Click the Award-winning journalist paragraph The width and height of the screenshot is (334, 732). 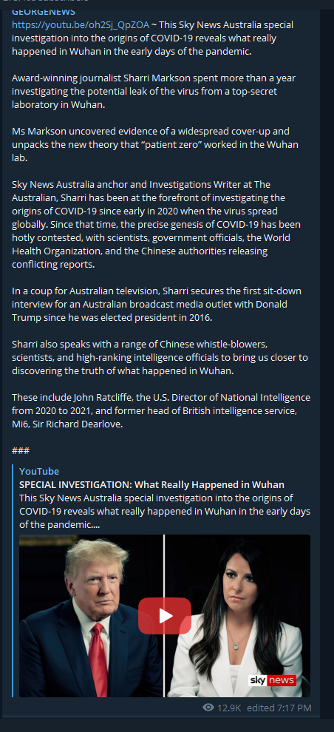[x=154, y=91]
